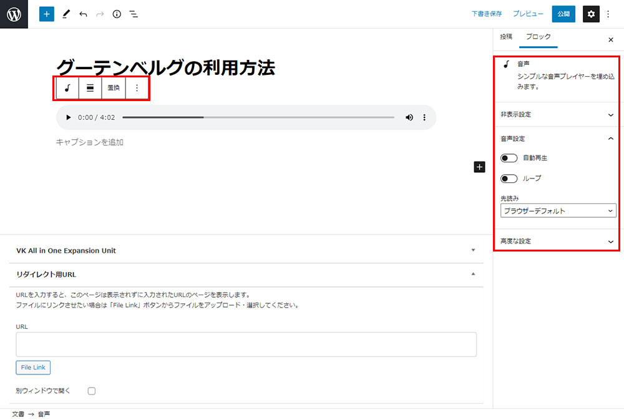The height and width of the screenshot is (420, 624).
Task: Open the block alignment option
Action: [x=90, y=88]
